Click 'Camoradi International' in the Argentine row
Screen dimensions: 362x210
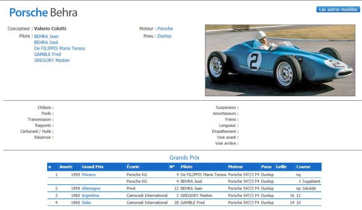pos(147,196)
